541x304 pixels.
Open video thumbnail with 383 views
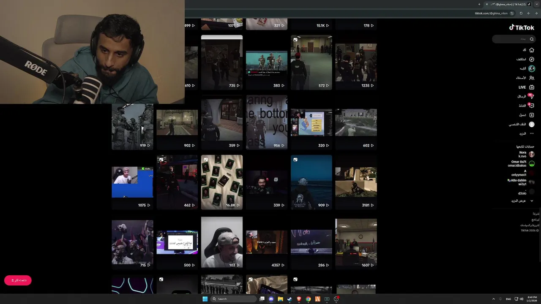coord(267,62)
